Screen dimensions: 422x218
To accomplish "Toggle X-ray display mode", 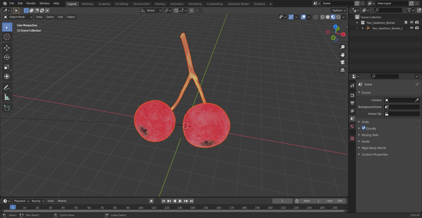I will 315,17.
